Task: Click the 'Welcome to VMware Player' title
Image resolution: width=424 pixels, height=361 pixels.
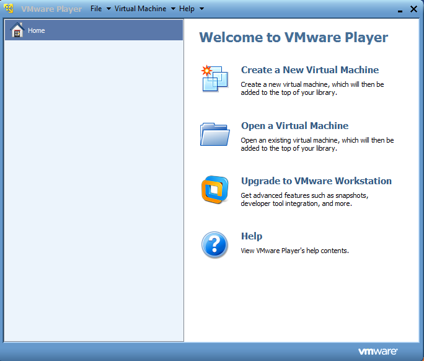Action: pos(294,37)
